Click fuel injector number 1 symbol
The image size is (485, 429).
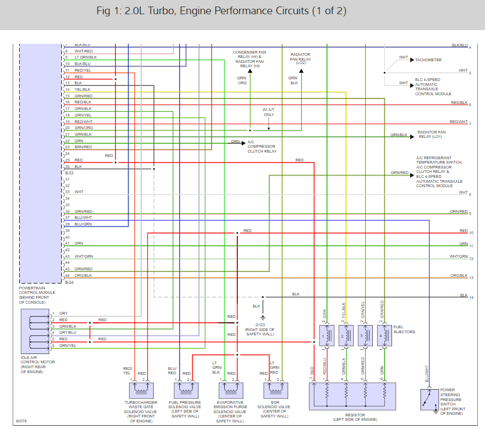coord(326,335)
